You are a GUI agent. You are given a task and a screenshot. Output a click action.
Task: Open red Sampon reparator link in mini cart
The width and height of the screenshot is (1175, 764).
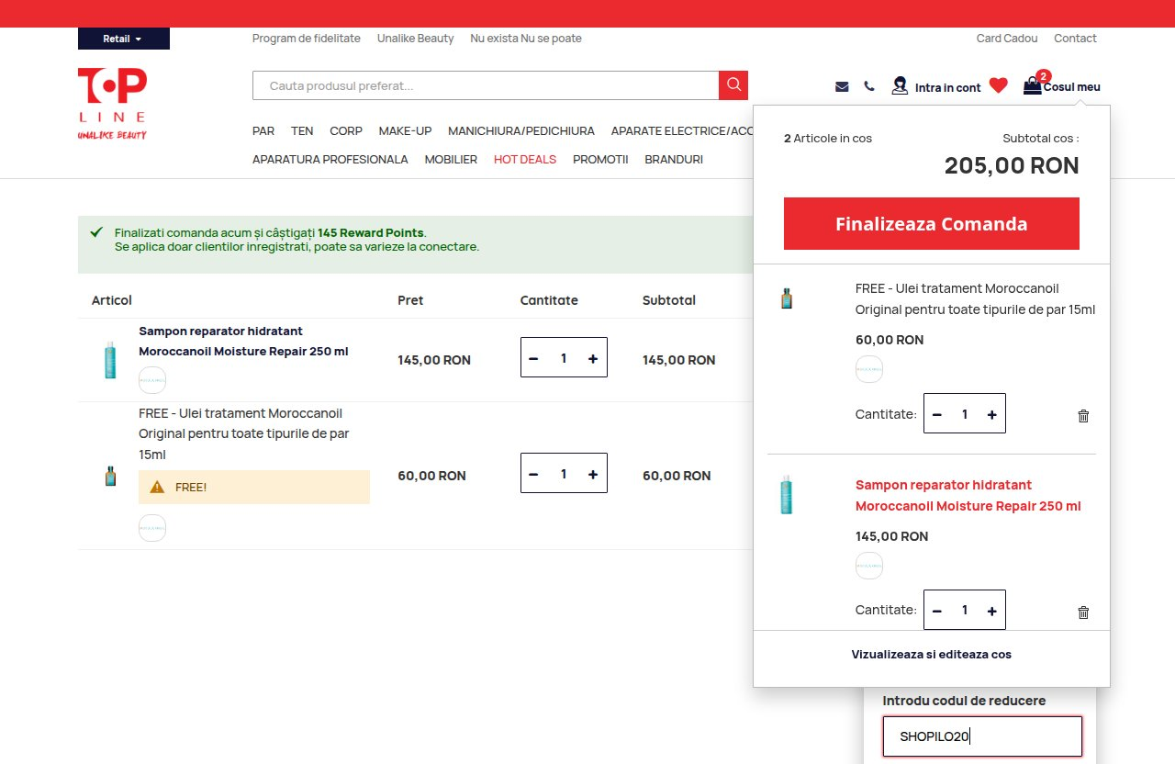(x=968, y=495)
